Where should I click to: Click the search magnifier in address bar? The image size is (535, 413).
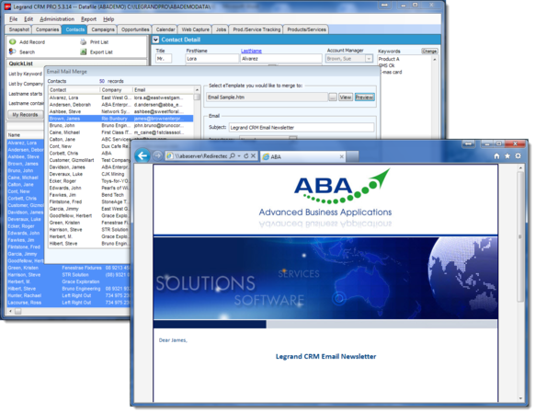click(232, 156)
